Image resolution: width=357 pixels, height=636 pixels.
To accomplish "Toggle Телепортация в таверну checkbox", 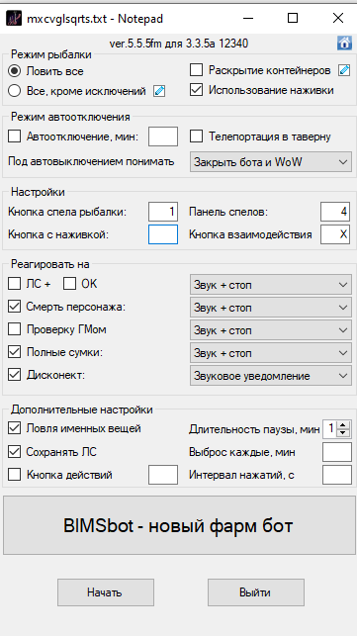I will point(196,136).
